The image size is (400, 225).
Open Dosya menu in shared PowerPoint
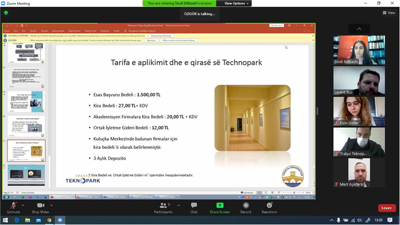7,31
